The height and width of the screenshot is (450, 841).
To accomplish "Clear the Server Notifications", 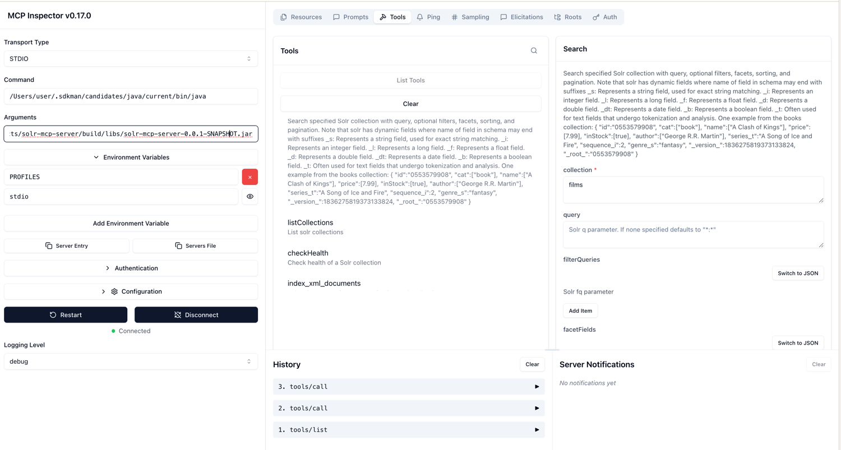I will tap(819, 364).
